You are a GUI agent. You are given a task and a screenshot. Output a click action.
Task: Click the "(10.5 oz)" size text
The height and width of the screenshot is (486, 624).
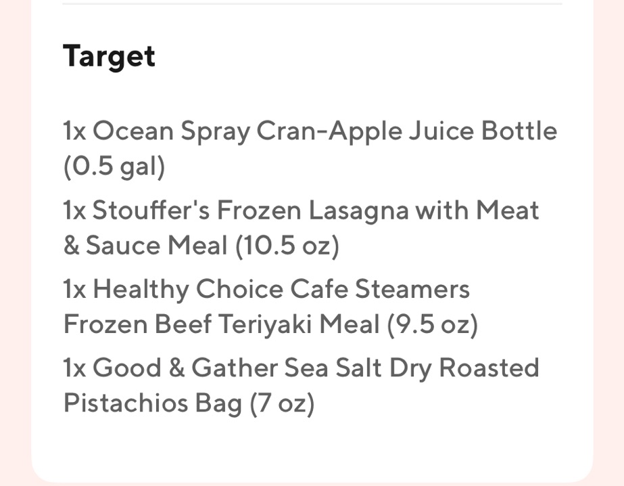coord(287,246)
